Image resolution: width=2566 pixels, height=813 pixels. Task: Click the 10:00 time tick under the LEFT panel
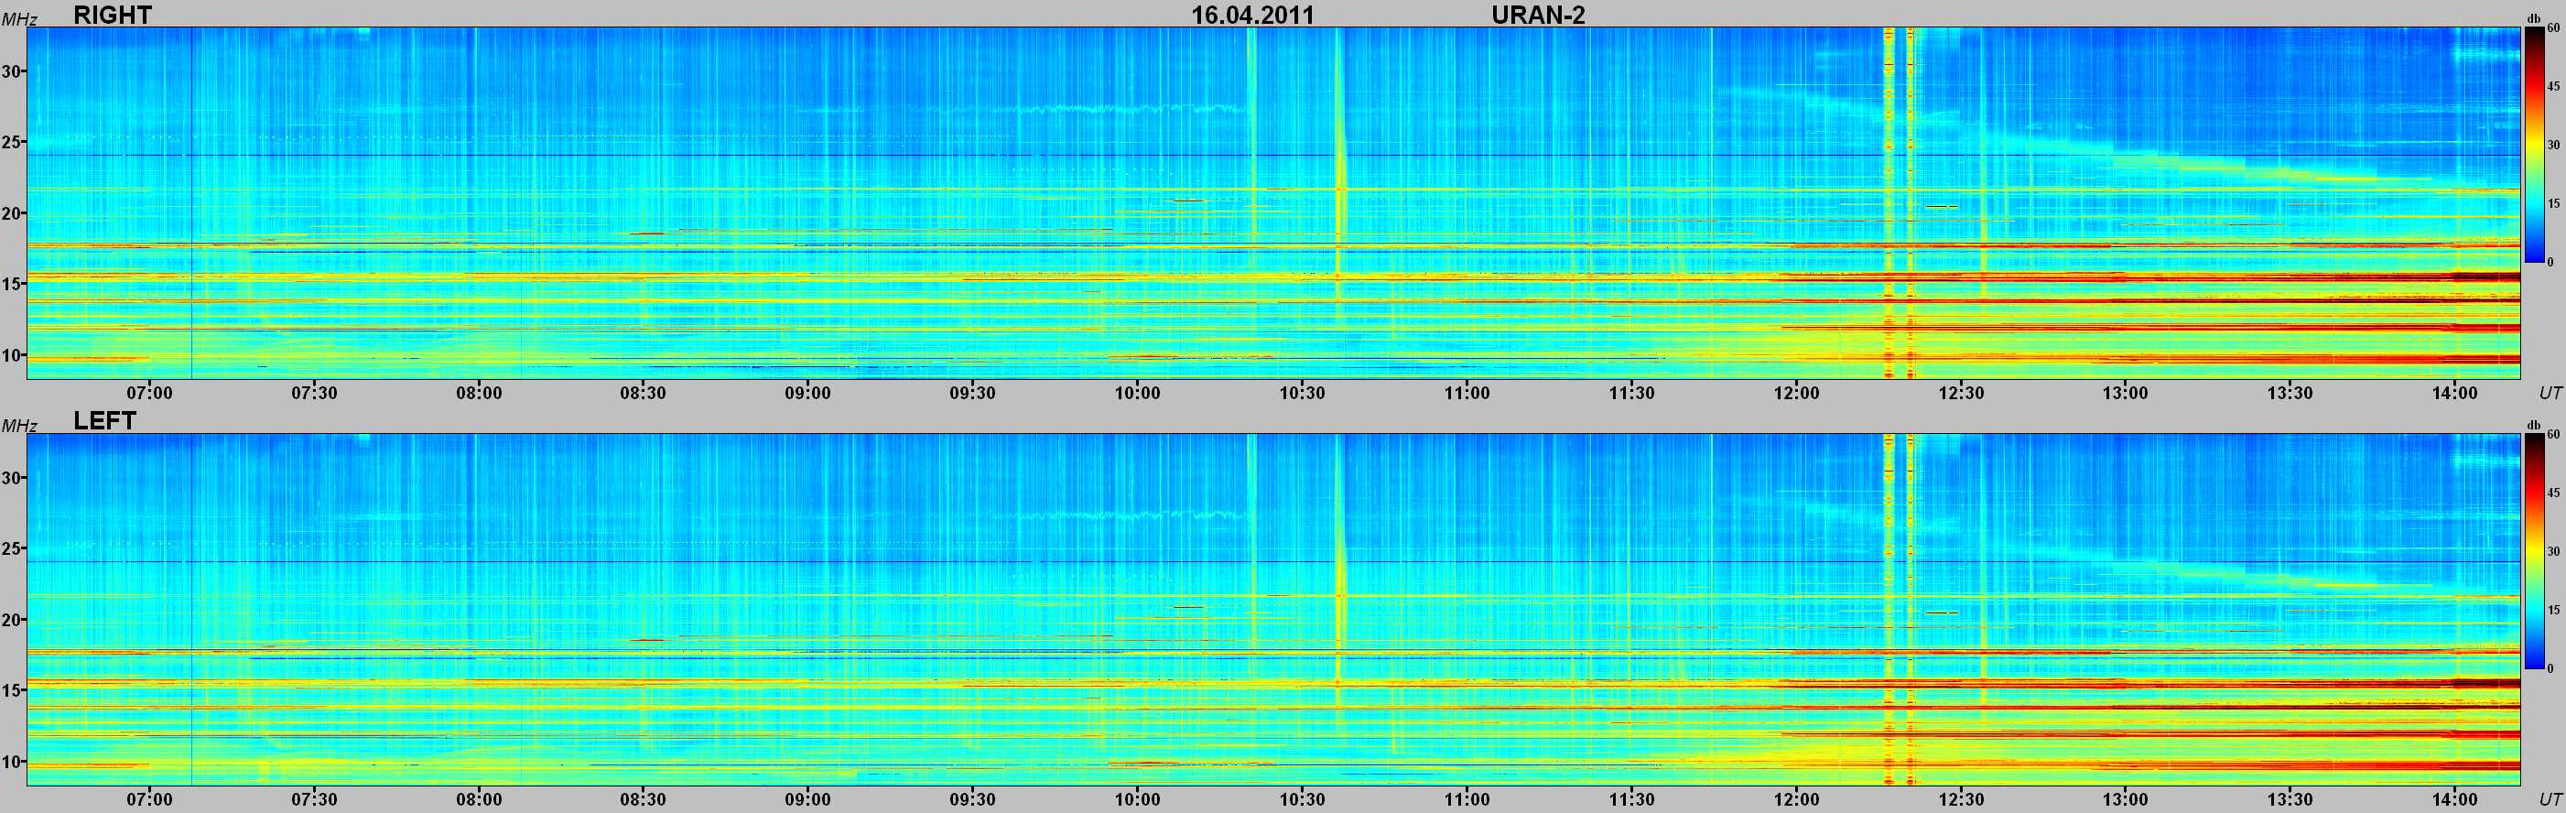click(1138, 799)
